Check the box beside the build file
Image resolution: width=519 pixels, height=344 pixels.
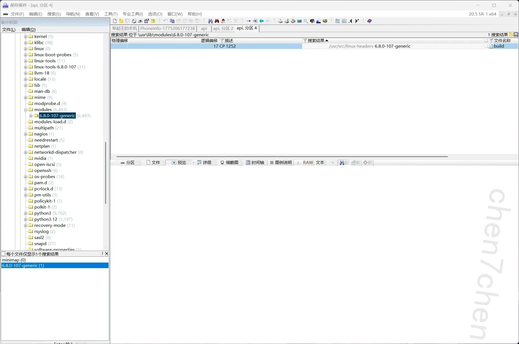pyautogui.click(x=486, y=46)
